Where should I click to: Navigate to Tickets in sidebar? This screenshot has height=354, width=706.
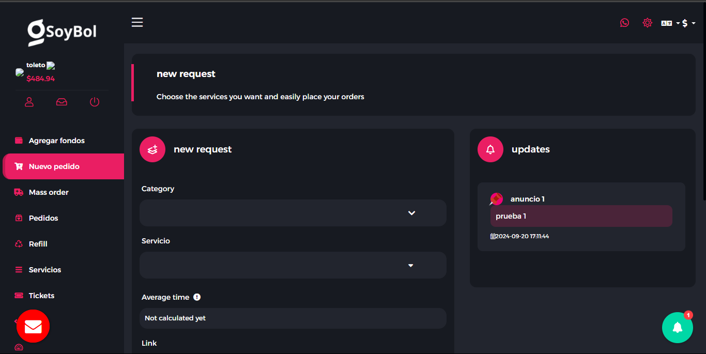coord(41,296)
